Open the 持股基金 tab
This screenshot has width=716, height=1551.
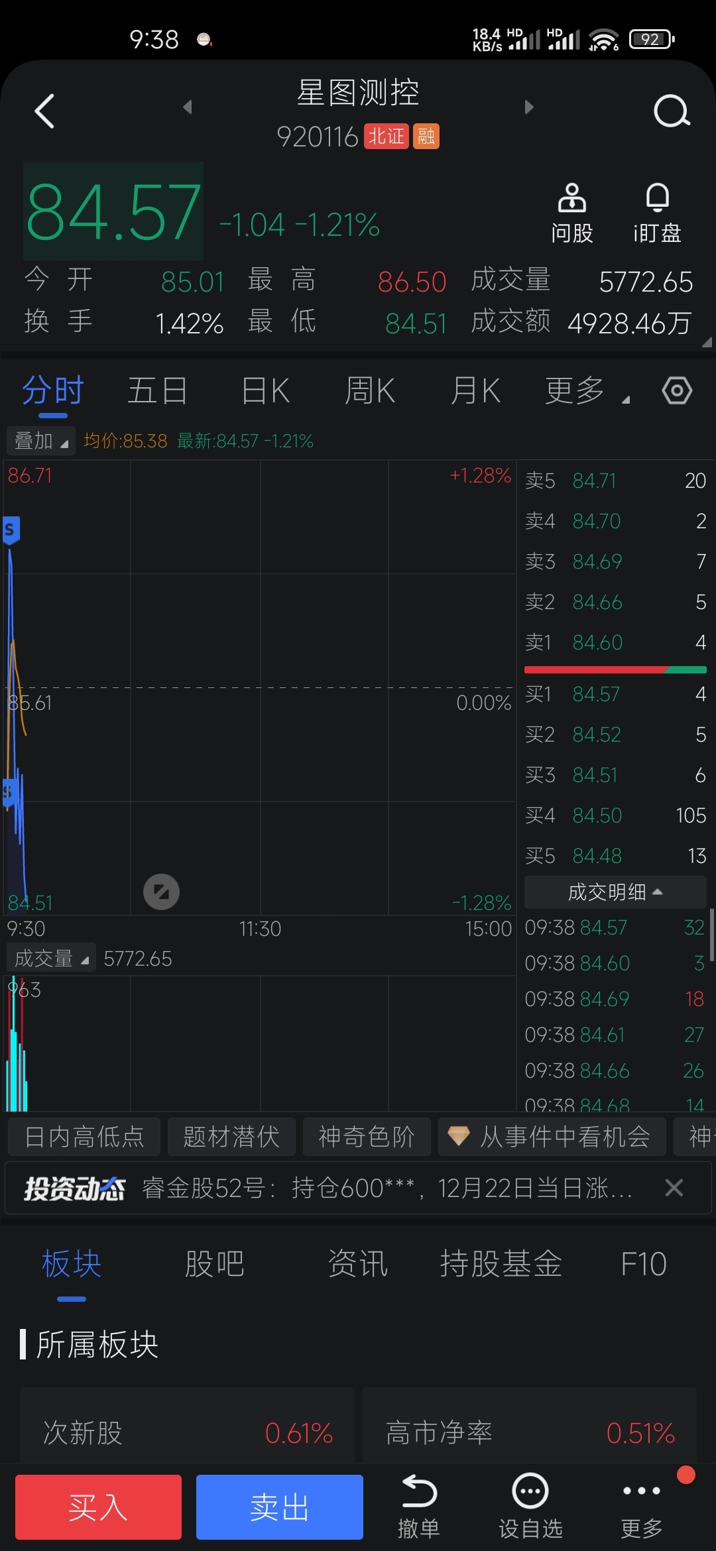click(x=501, y=1264)
